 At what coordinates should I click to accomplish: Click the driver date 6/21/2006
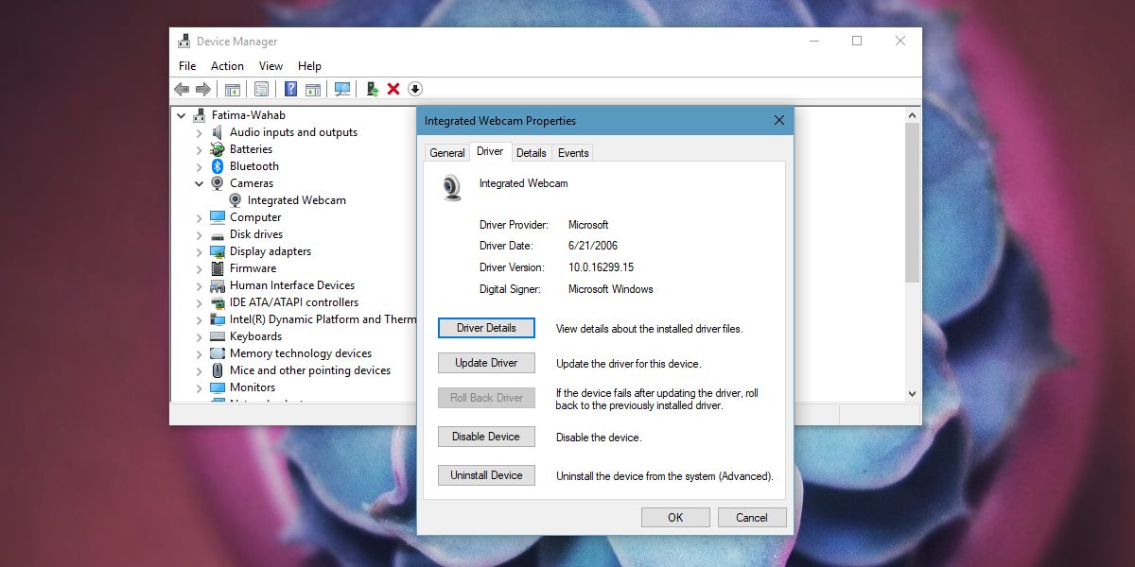[593, 246]
